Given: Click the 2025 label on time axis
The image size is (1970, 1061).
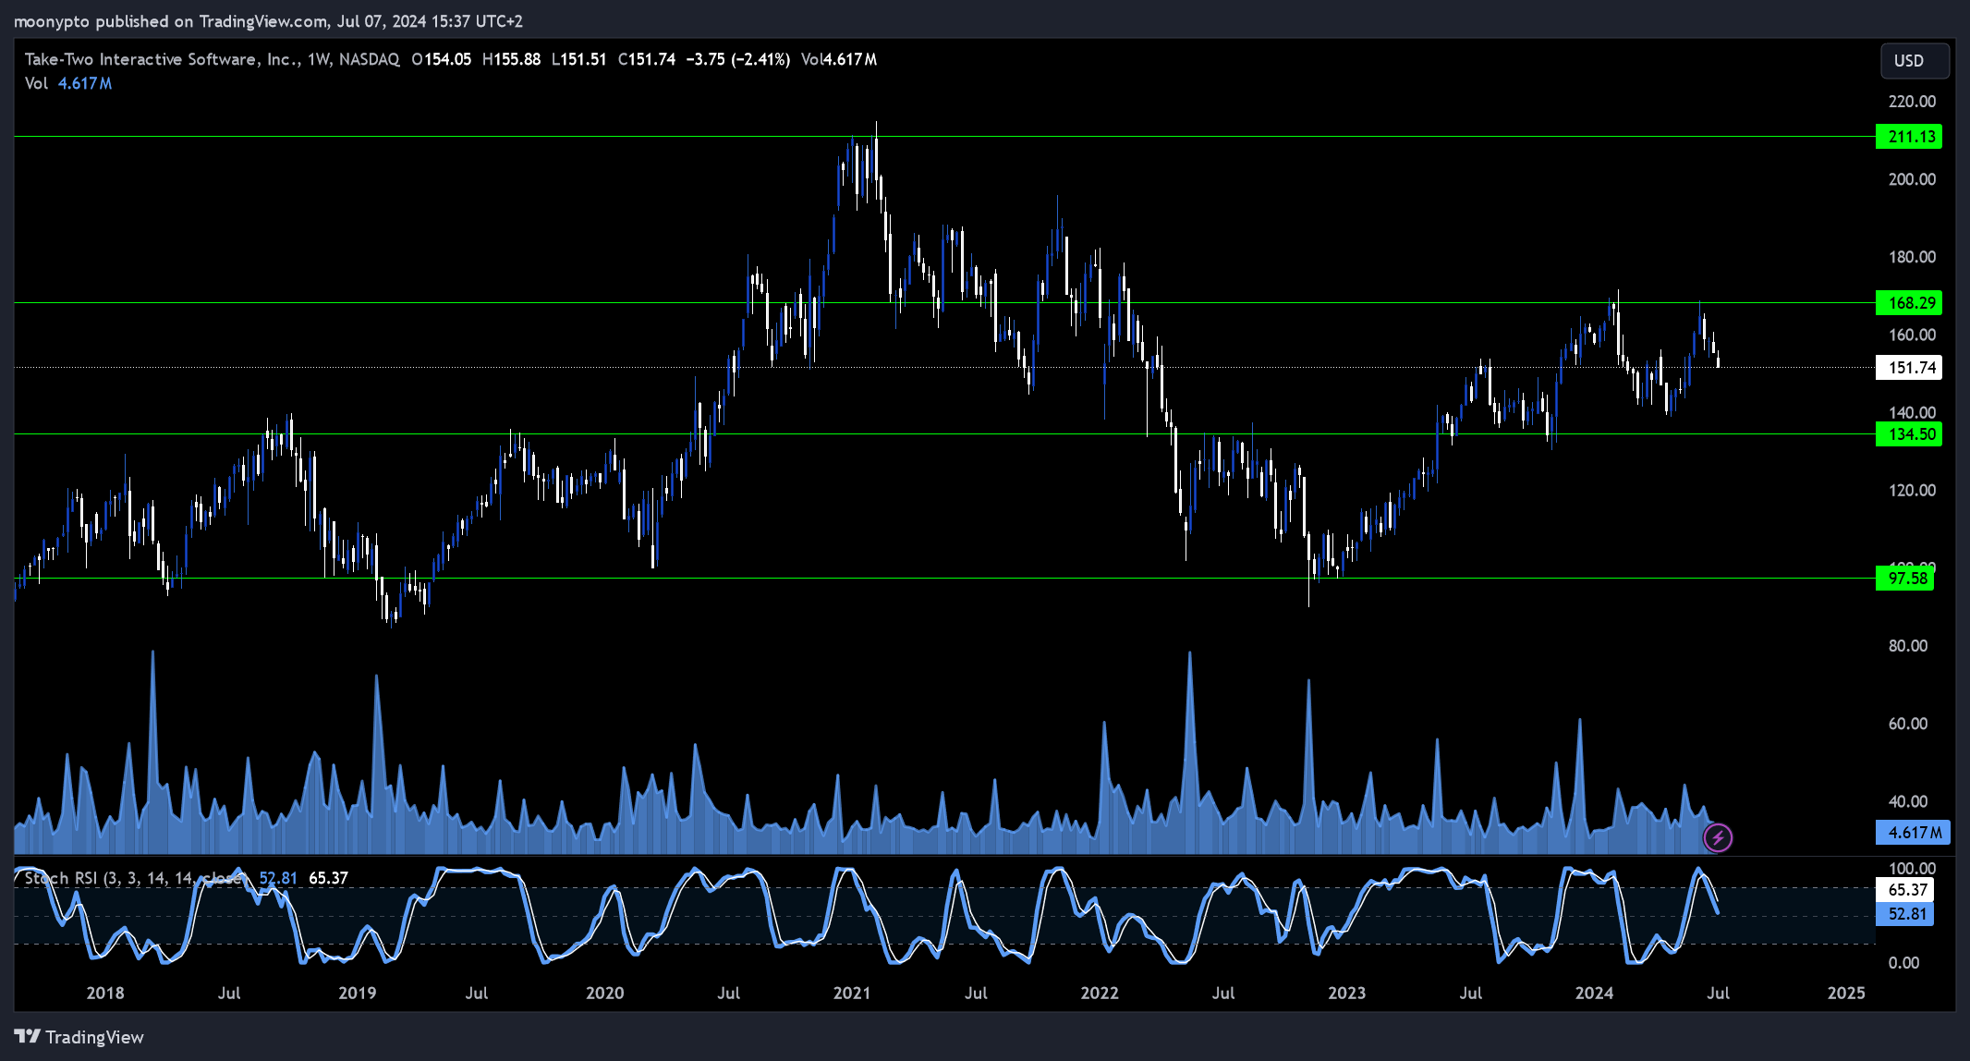Looking at the screenshot, I should (x=1846, y=993).
